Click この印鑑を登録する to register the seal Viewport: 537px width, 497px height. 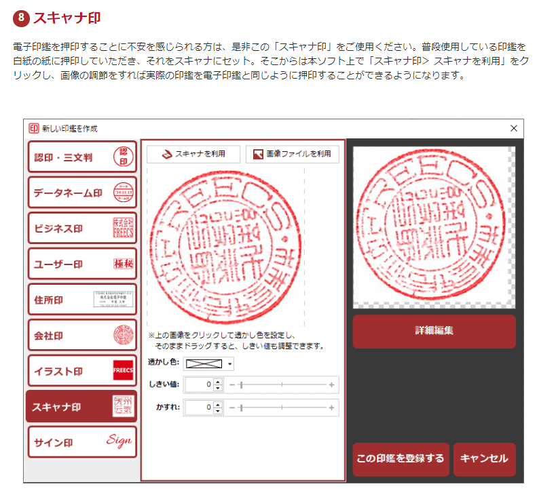pyautogui.click(x=401, y=459)
